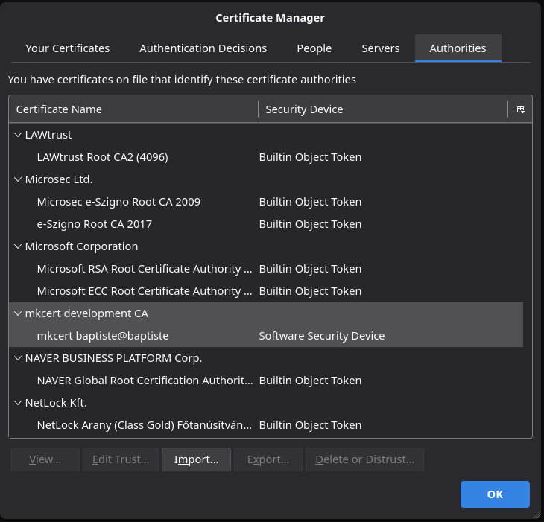Collapse the Microsec Ltd. group
The width and height of the screenshot is (544, 522).
[x=18, y=179]
